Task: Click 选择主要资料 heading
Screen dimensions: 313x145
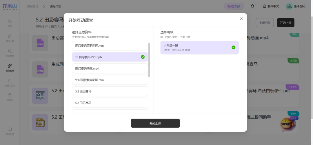Action: 82,32
